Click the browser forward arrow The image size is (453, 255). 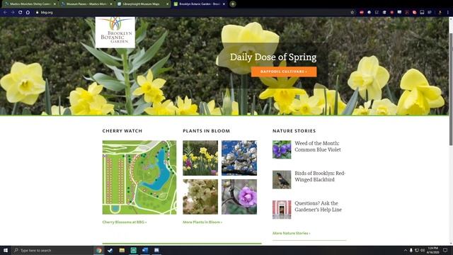coord(13,13)
